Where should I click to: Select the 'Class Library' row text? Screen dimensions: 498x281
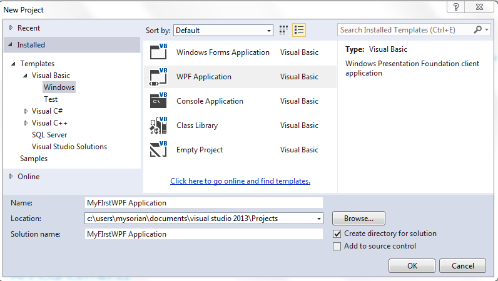click(197, 126)
